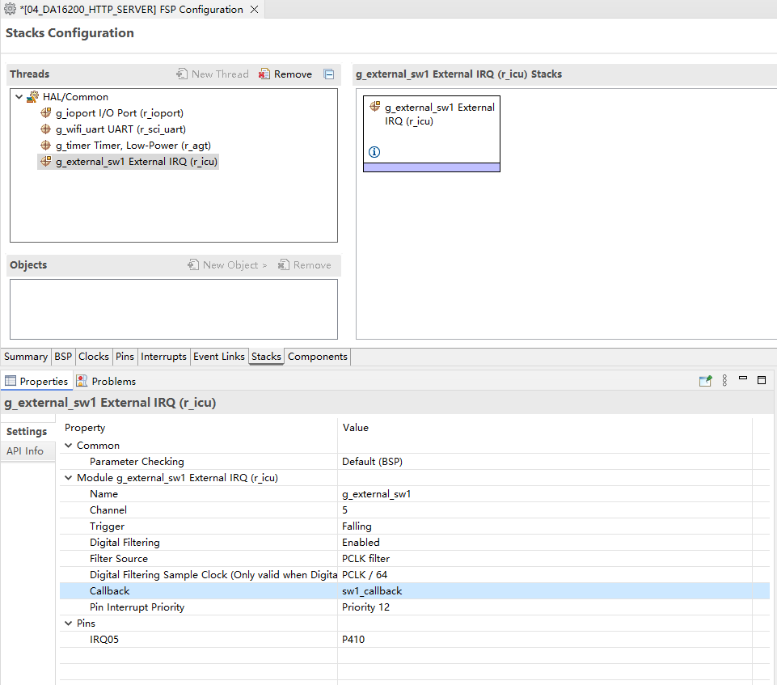Select g_ioport I/O Port module
The image size is (777, 685).
point(119,113)
